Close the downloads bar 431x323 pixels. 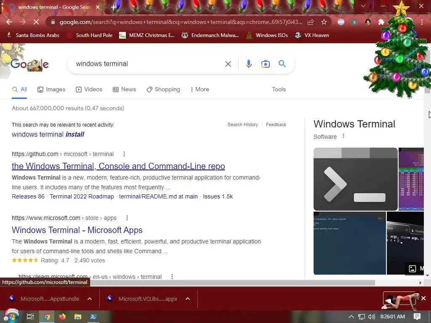(423, 298)
